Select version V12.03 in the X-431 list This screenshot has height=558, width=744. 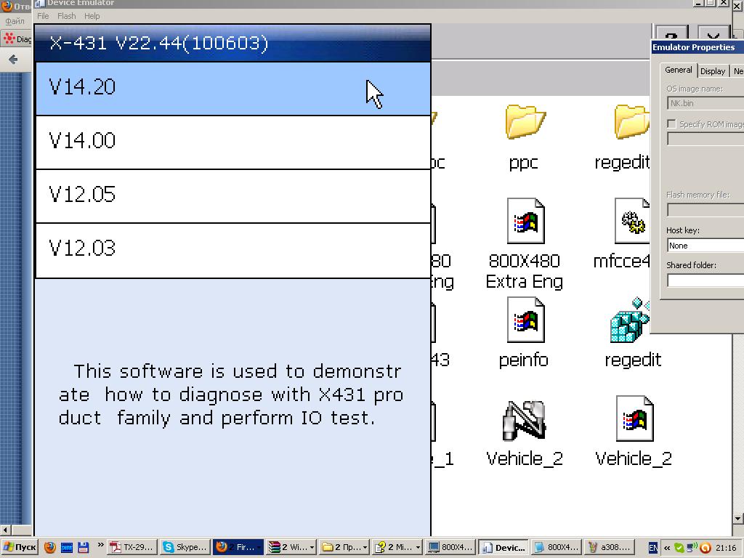click(233, 250)
